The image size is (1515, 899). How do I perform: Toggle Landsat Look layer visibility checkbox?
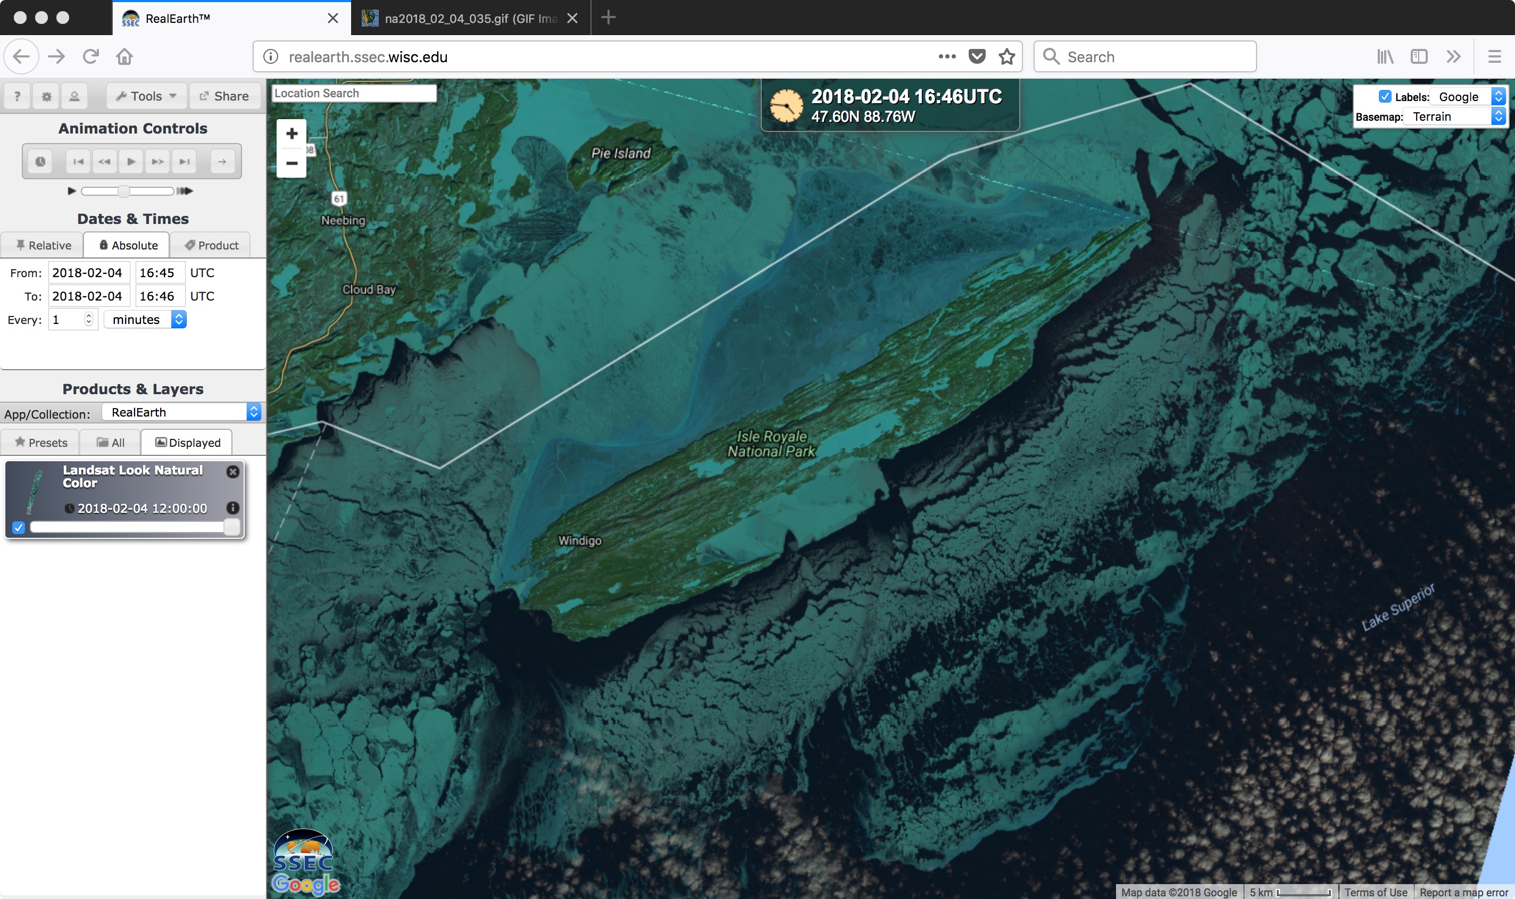coord(19,527)
